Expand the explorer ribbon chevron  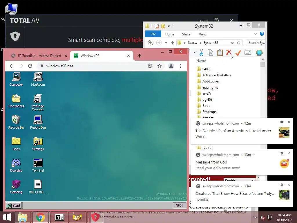point(255,34)
